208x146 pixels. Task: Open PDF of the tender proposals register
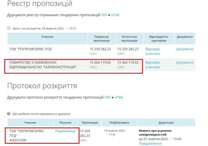[x=104, y=15]
